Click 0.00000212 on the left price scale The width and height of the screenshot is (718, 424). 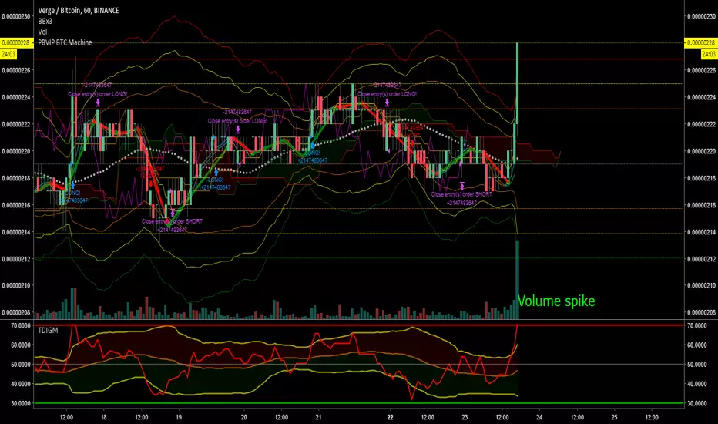[x=16, y=259]
